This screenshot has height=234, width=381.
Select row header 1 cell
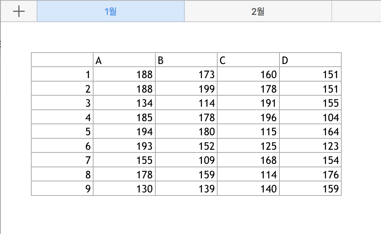(x=62, y=74)
